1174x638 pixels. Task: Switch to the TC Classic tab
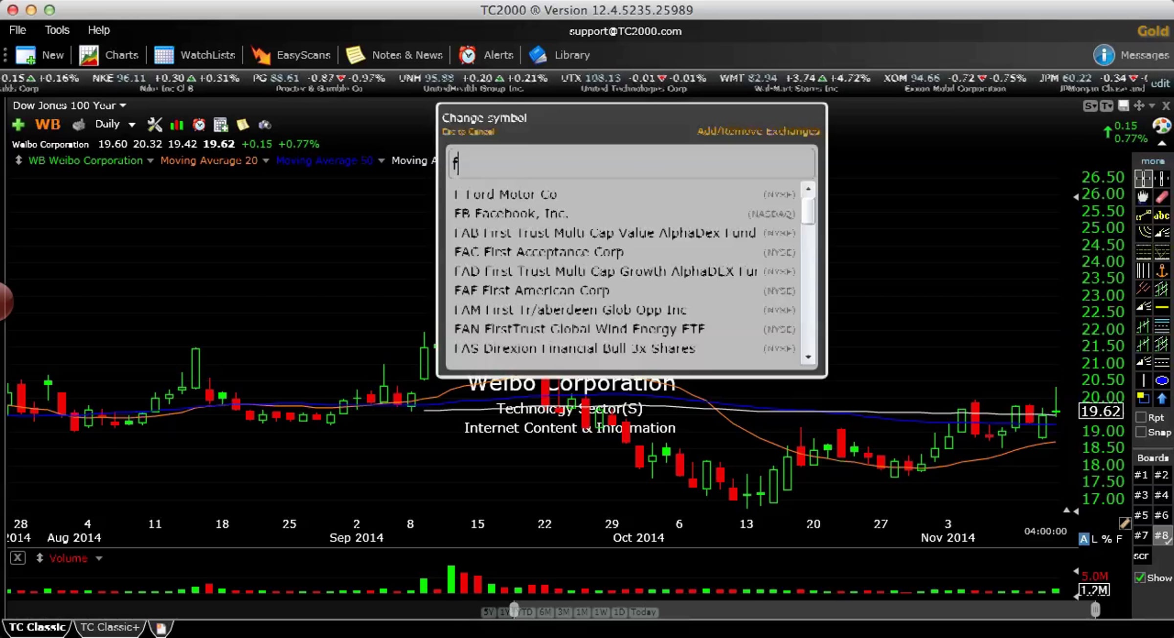(x=37, y=627)
